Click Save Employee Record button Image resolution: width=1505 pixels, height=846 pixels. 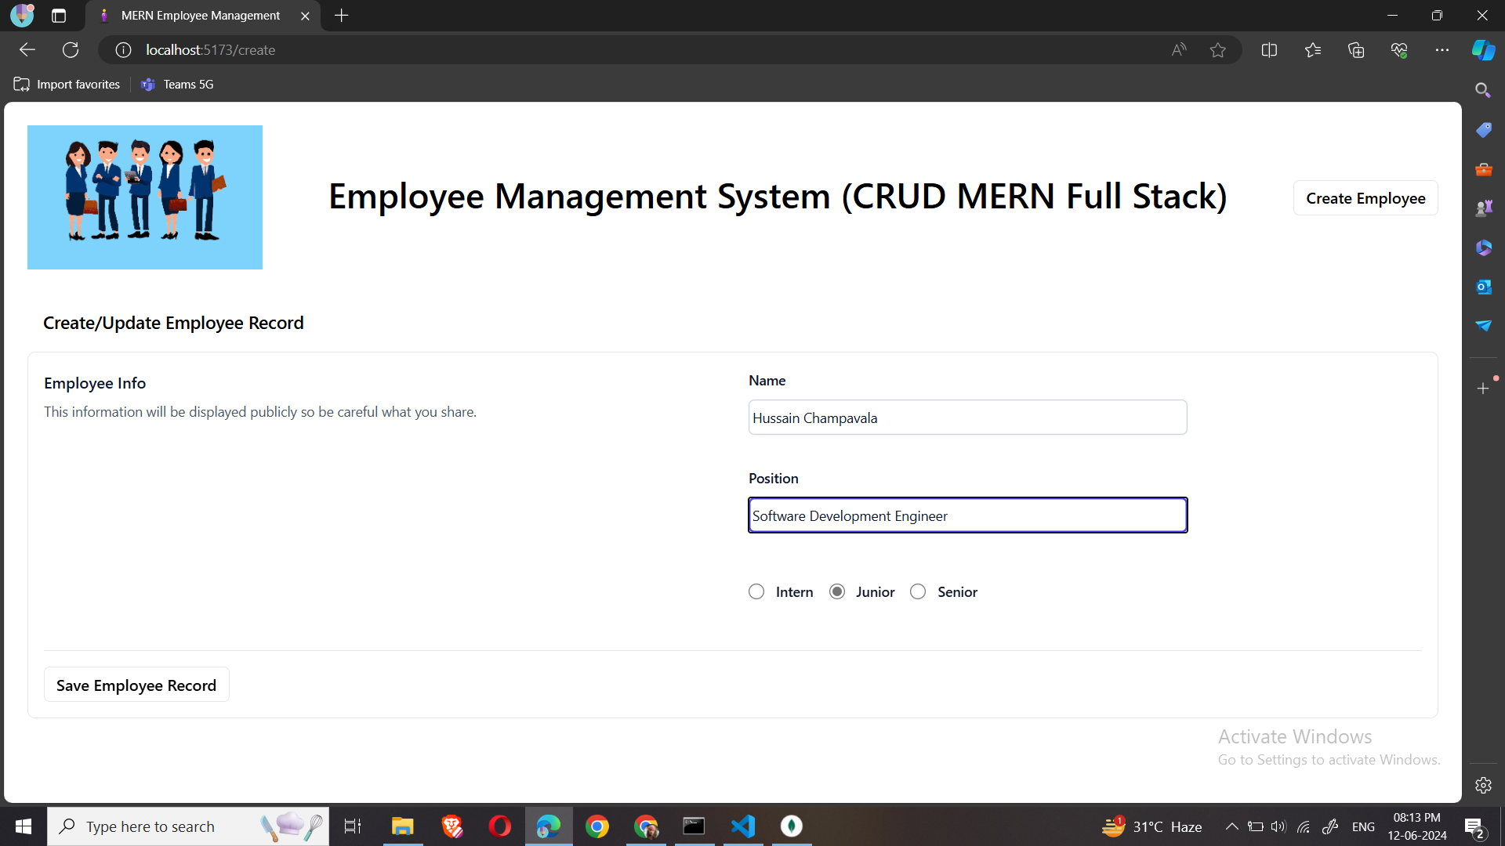136,685
